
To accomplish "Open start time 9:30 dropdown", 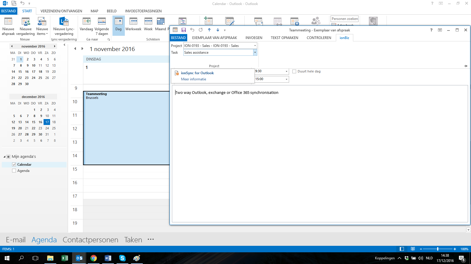I will tap(286, 71).
